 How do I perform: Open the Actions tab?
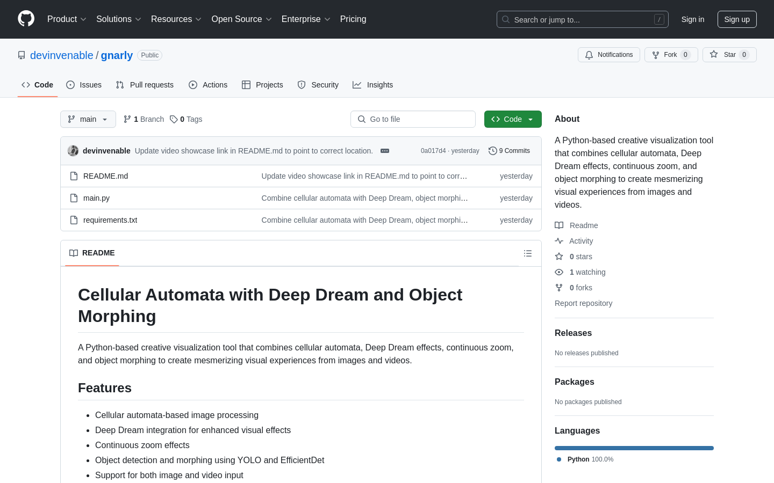tap(208, 85)
